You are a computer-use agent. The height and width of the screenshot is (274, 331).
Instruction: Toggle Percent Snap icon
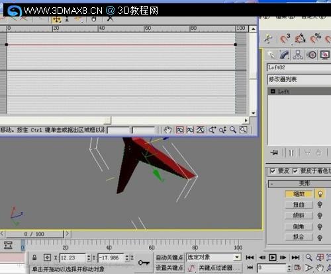coord(315,39)
